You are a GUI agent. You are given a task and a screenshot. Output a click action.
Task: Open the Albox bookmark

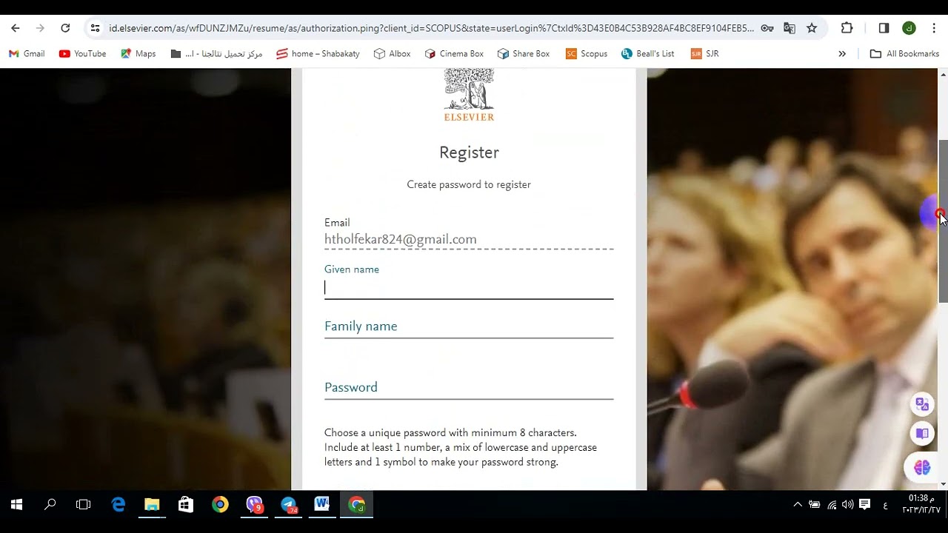393,53
